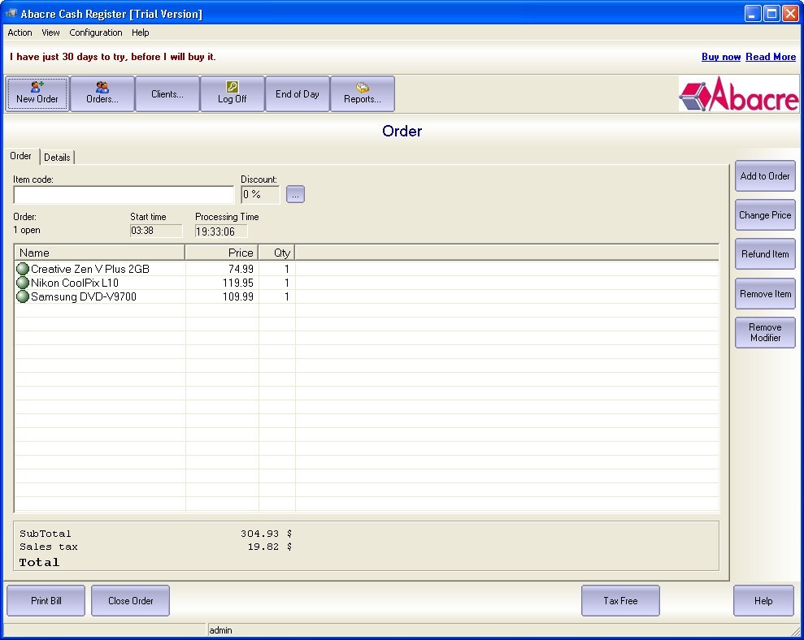Viewport: 804px width, 640px height.
Task: Click inside the Item code input field
Action: click(123, 195)
